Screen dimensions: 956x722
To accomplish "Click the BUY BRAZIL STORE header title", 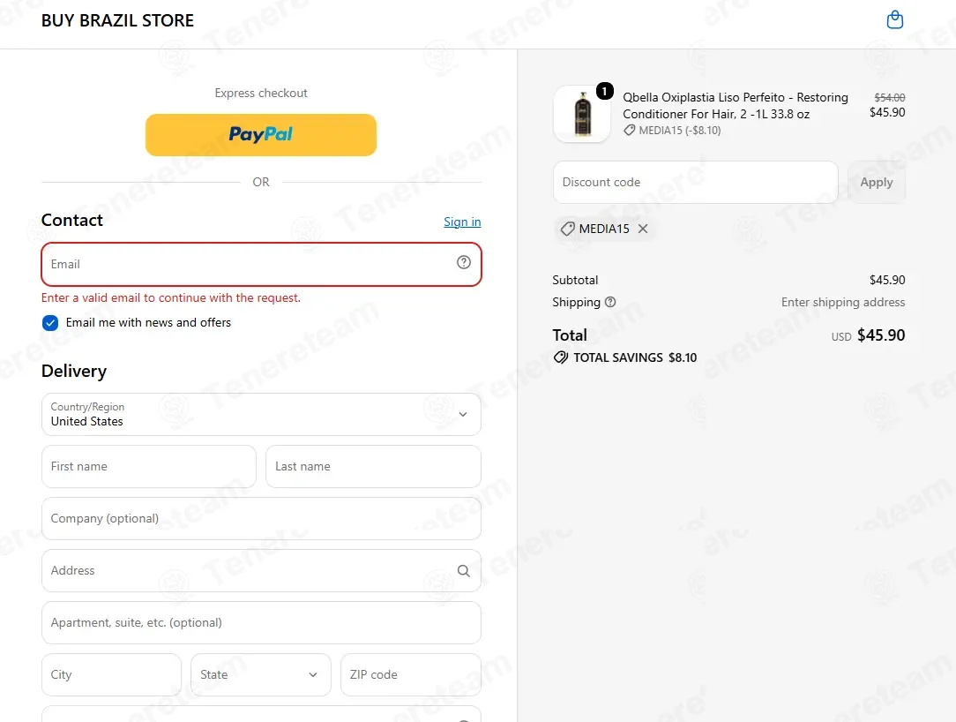I will tap(117, 21).
